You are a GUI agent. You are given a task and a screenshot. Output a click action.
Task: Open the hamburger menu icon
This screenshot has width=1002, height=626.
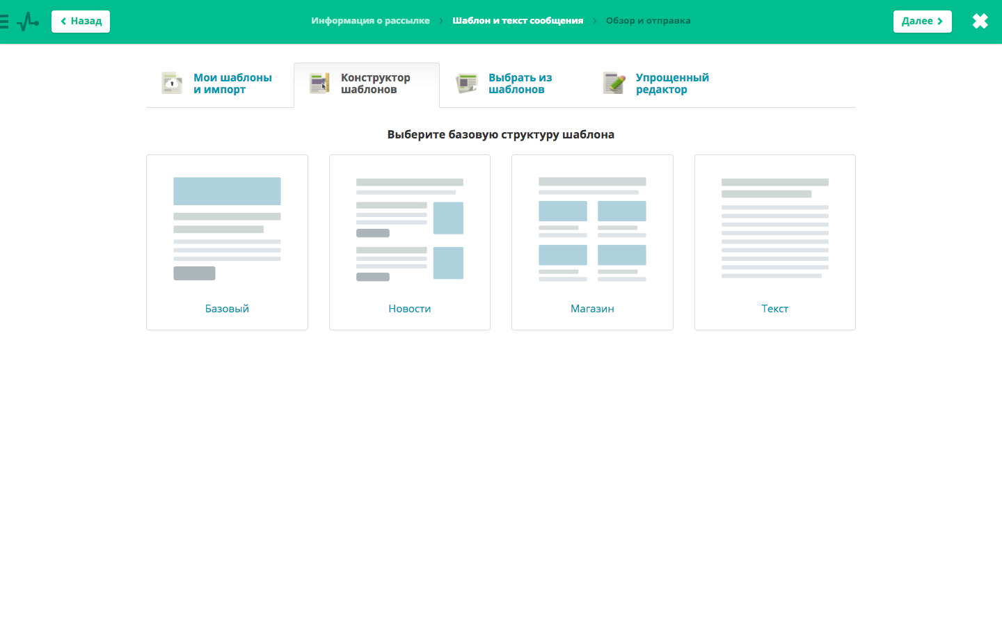point(4,22)
